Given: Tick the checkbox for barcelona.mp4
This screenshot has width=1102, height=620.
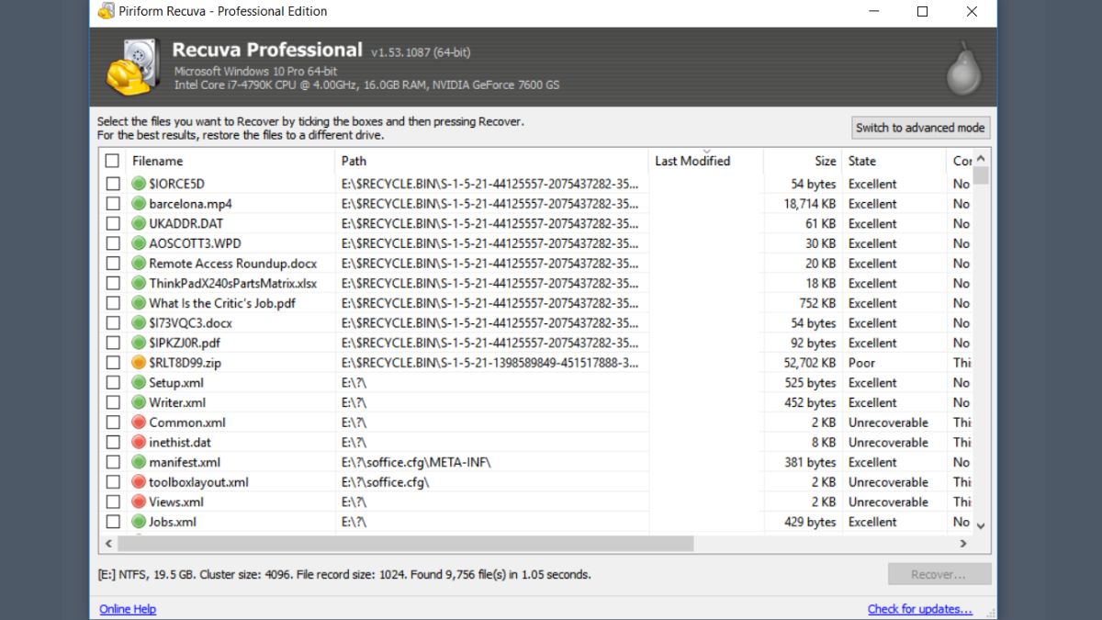Looking at the screenshot, I should 112,204.
